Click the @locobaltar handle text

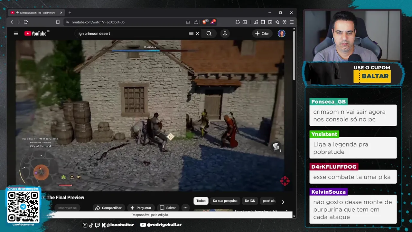click(120, 225)
